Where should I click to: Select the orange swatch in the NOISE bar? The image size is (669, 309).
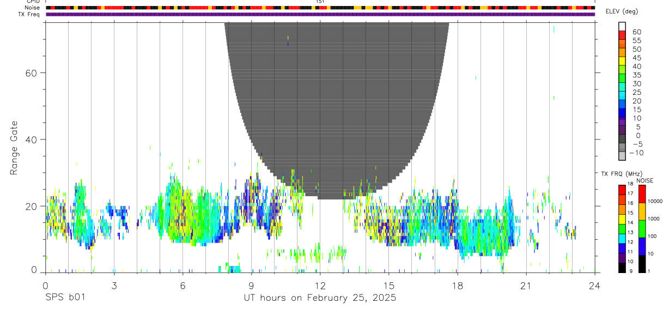(x=642, y=211)
